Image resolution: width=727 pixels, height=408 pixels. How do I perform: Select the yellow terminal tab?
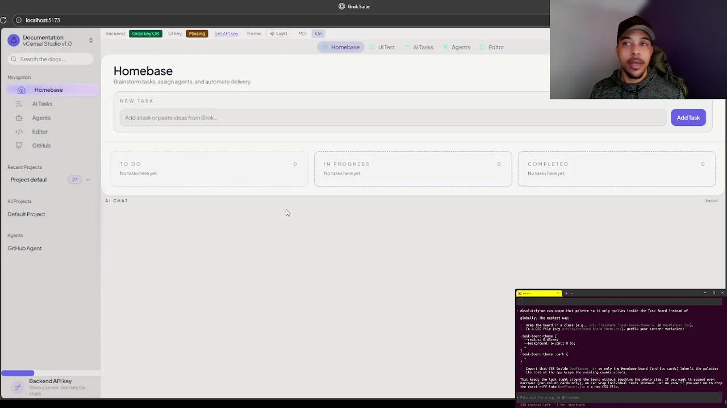pyautogui.click(x=539, y=293)
